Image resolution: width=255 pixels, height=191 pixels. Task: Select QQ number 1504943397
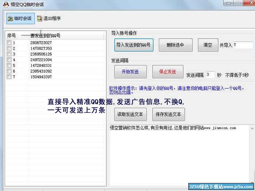pos(41,77)
